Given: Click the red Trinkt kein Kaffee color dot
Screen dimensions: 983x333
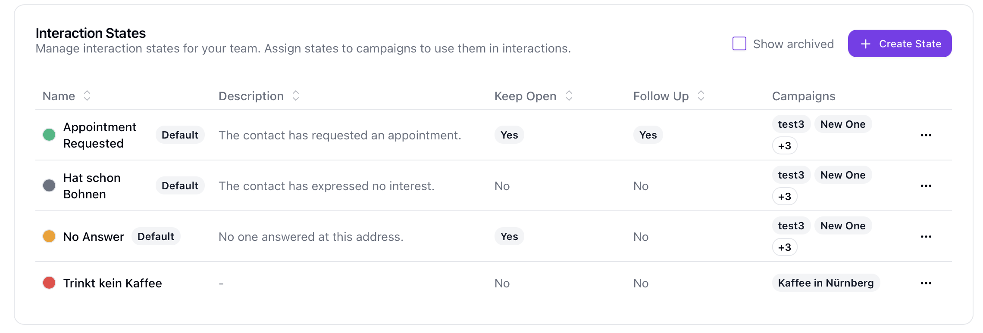Looking at the screenshot, I should click(x=49, y=283).
